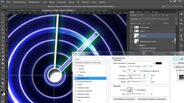The width and height of the screenshot is (184, 103).
Task: Click the lock transparent pixels icon
Action: pos(140,23)
